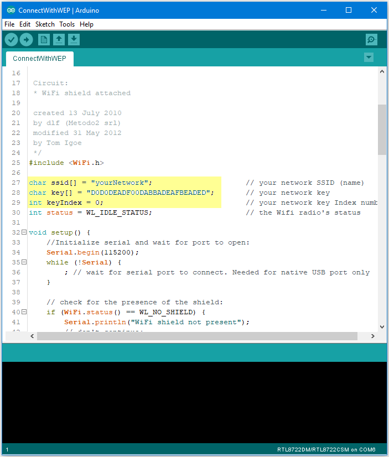Screen dimensions: 389x457
Task: Click the horizontal scrollbar left arrow
Action: pyautogui.click(x=32, y=336)
